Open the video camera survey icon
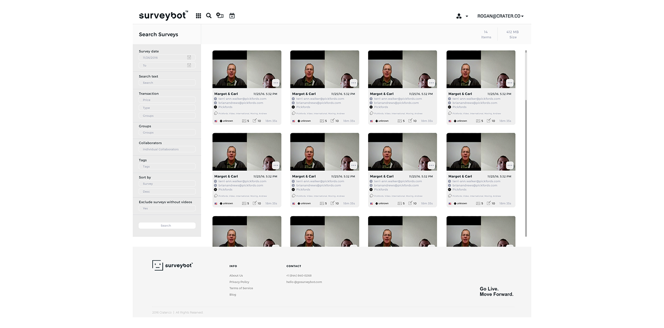Screen dimensions: 664x328 click(220, 16)
